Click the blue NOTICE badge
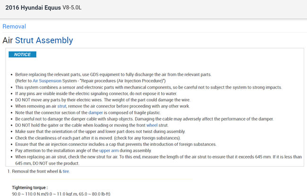 point(22,54)
